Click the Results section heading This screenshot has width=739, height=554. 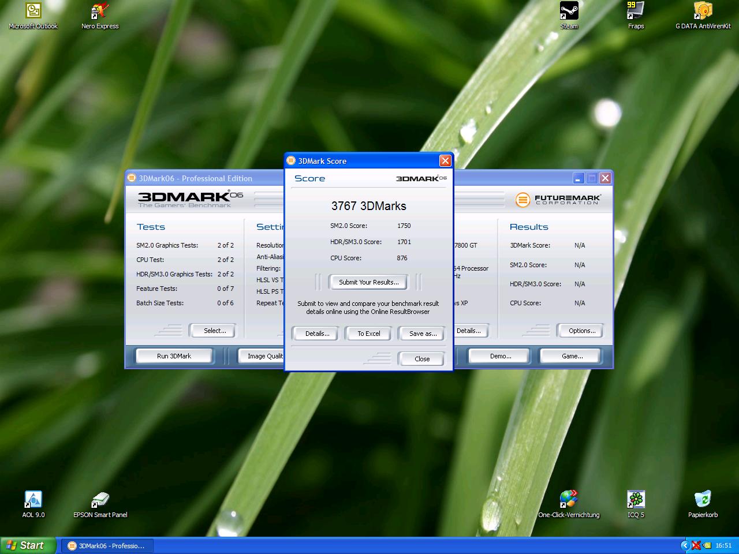529,227
